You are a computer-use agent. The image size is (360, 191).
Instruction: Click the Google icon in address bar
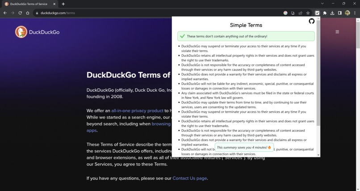point(285,13)
